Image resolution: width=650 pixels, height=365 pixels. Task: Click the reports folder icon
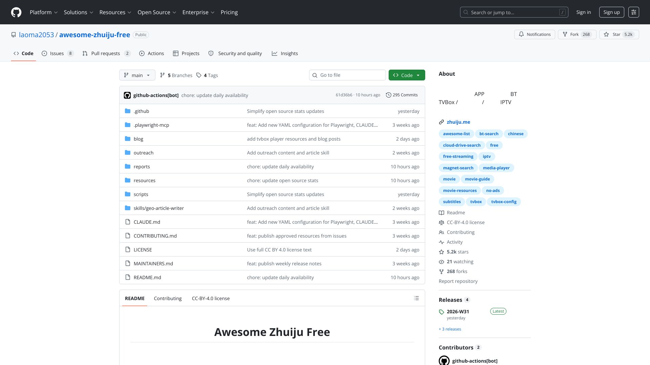click(x=128, y=166)
